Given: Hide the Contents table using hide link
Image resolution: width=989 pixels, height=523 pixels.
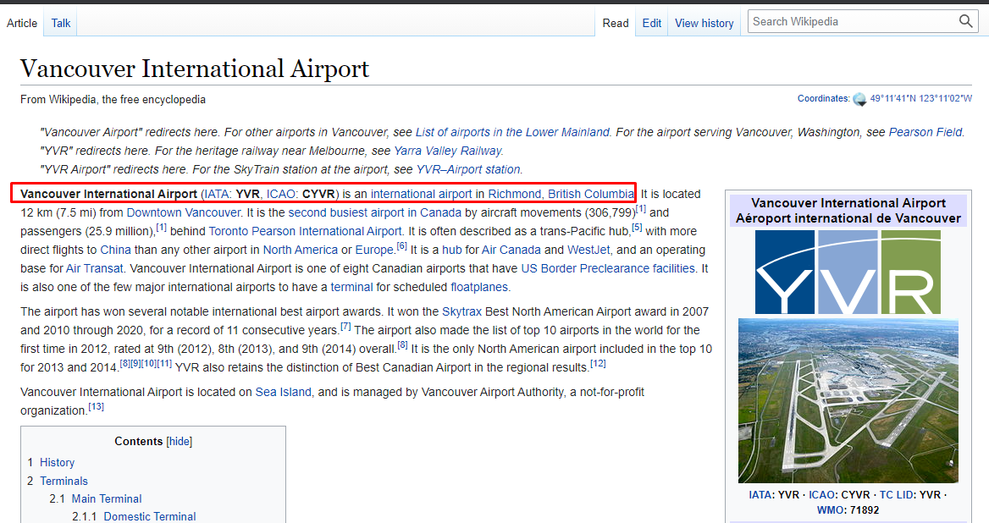Looking at the screenshot, I should 180,441.
